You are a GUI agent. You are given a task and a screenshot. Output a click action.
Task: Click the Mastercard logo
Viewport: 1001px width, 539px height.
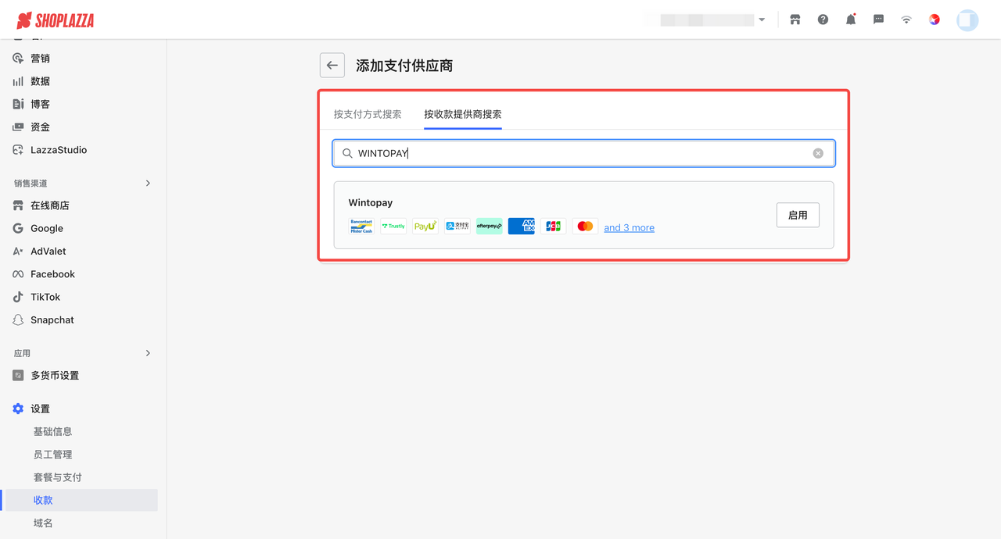tap(585, 227)
